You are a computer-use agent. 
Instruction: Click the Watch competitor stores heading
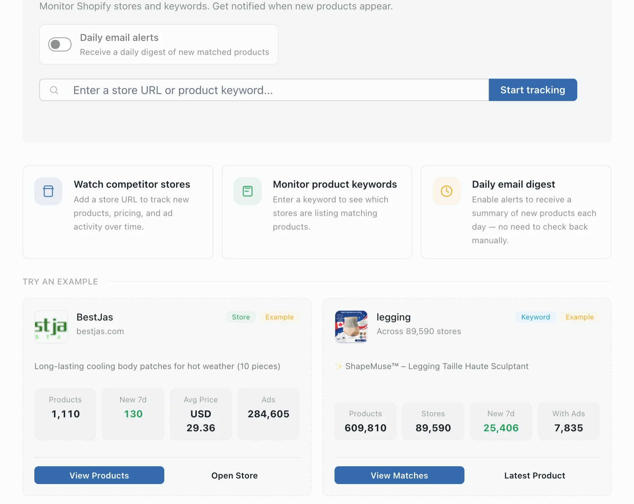tap(132, 184)
